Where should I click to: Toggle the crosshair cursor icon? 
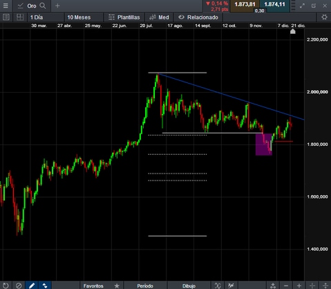point(312,286)
